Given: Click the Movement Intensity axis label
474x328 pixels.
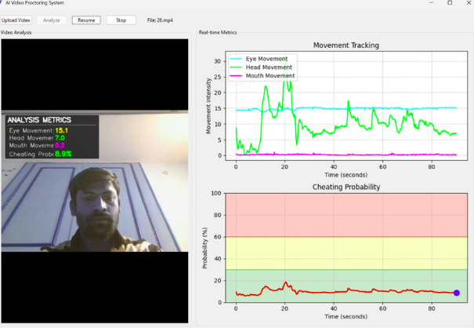Looking at the screenshot, I should tap(208, 106).
